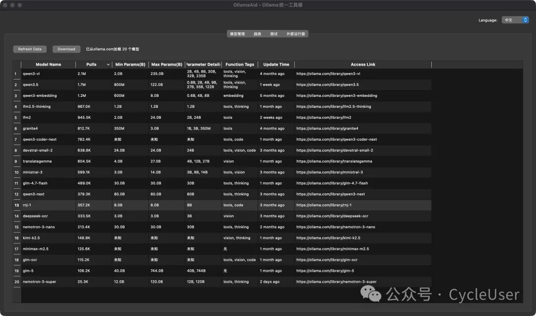The image size is (536, 316).
Task: Click the 4B, 12B, 27B parameter details cell
Action: coord(198,161)
